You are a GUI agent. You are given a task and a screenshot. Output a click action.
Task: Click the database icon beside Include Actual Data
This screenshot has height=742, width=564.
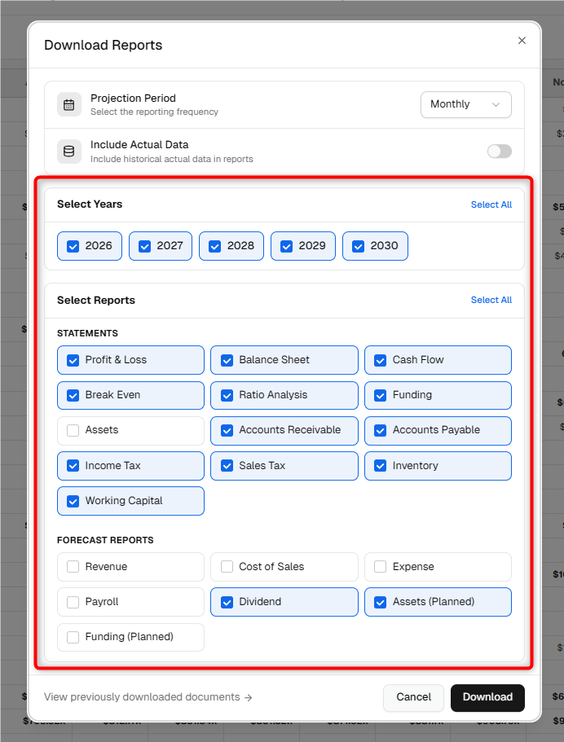[x=69, y=151]
